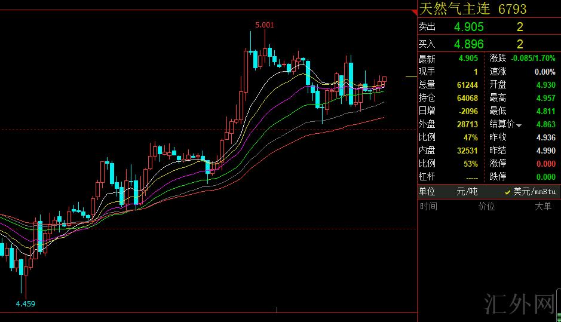Click the 4.459 low price marker
Viewport: 561px width, 322px height.
pyautogui.click(x=26, y=303)
